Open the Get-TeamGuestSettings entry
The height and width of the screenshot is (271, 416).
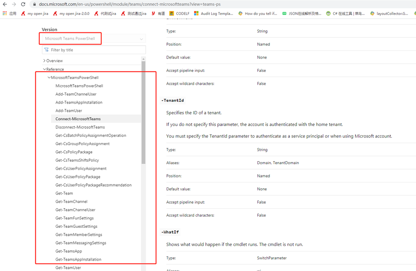click(76, 226)
